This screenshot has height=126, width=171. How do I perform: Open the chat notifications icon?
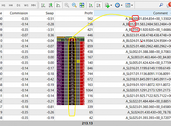[169, 5]
